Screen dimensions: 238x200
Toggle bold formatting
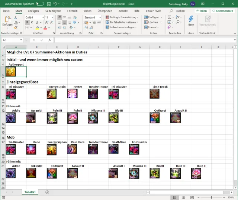tap(27, 22)
